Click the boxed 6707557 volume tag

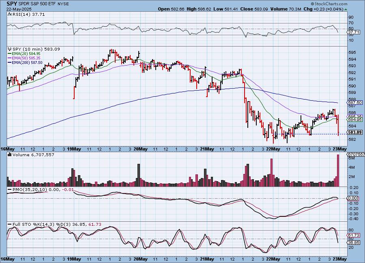point(356,155)
